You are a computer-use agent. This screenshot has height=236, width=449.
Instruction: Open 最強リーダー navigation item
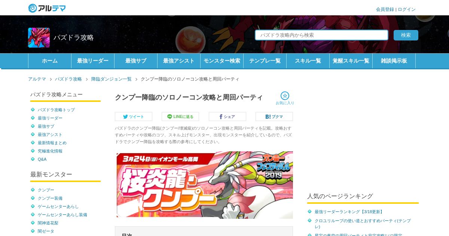coord(93,61)
